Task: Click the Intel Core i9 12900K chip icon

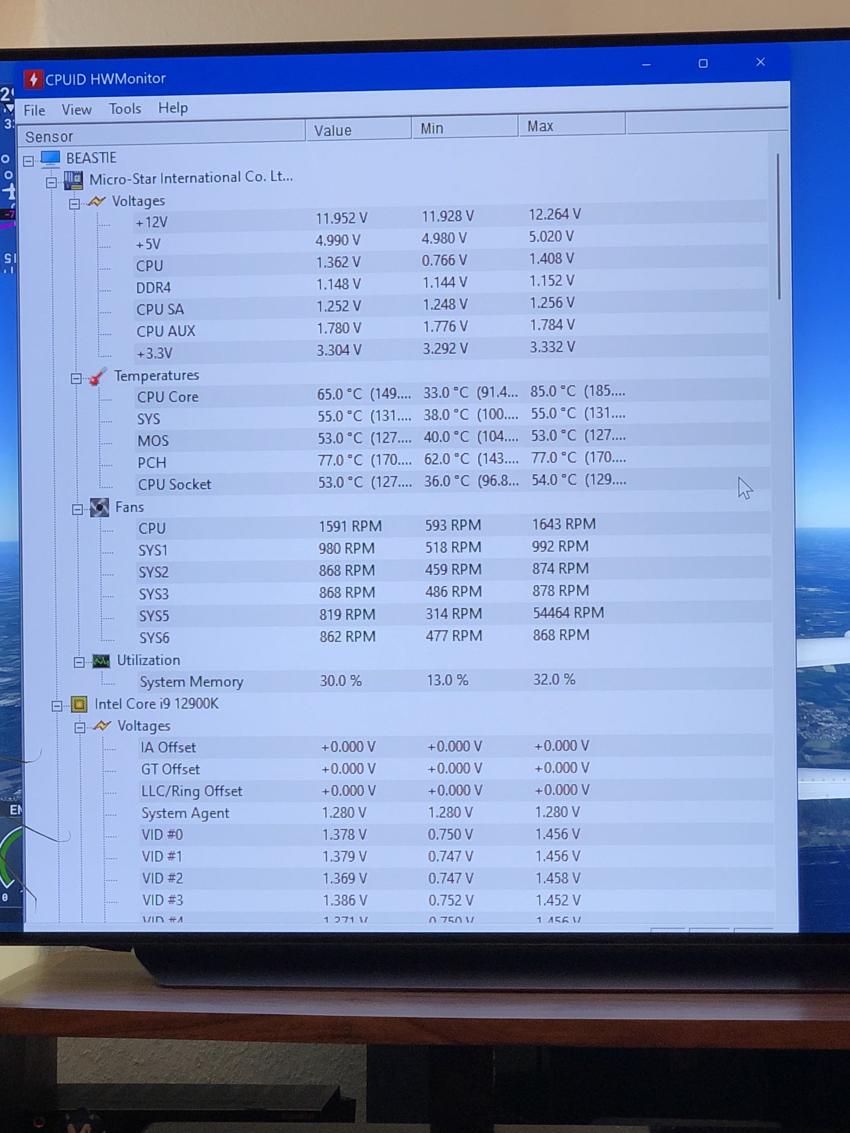Action: click(79, 705)
